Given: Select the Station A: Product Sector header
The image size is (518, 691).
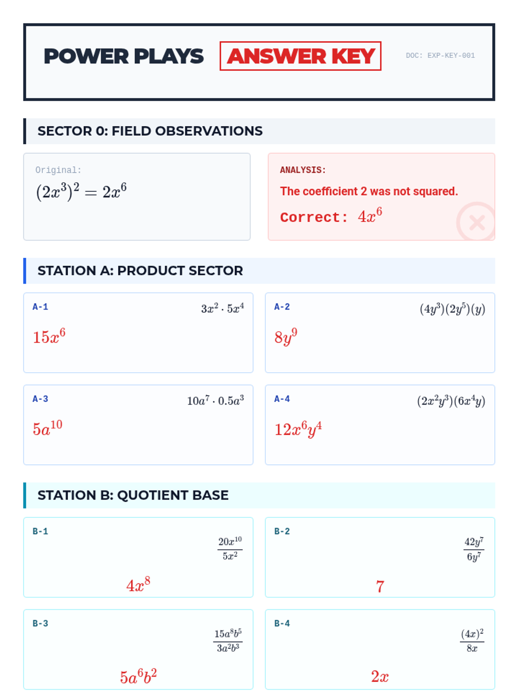Looking at the screenshot, I should [x=140, y=271].
